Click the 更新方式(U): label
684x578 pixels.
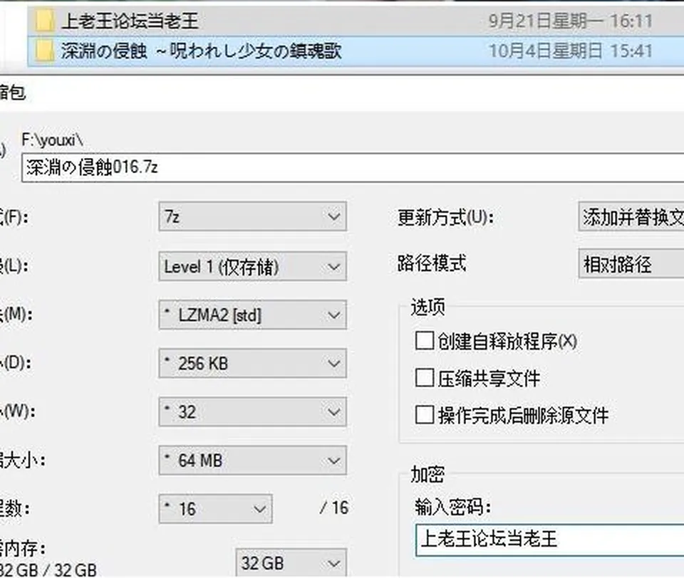click(x=445, y=217)
